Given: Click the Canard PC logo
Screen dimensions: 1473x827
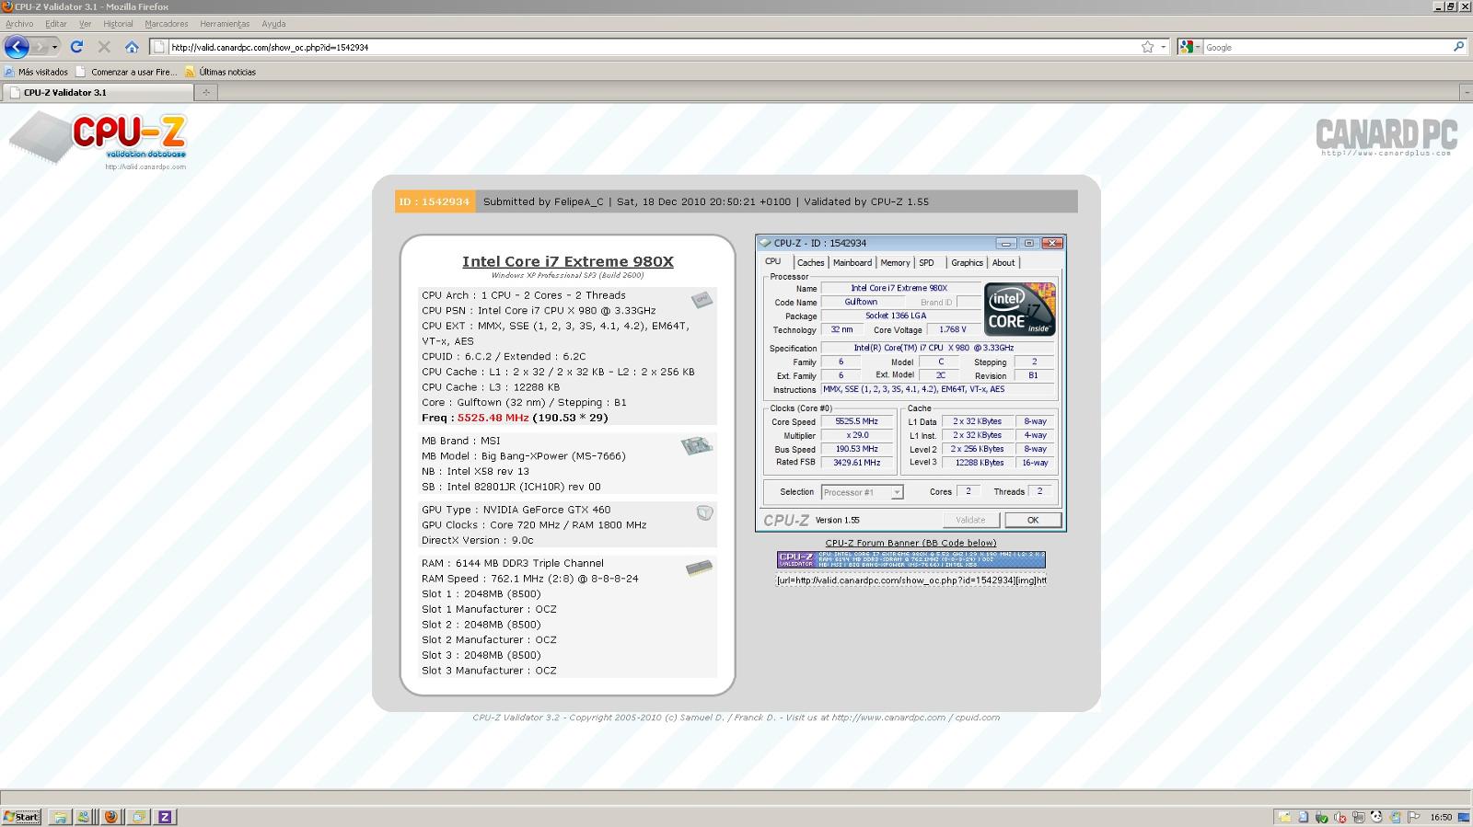Looking at the screenshot, I should [x=1386, y=137].
